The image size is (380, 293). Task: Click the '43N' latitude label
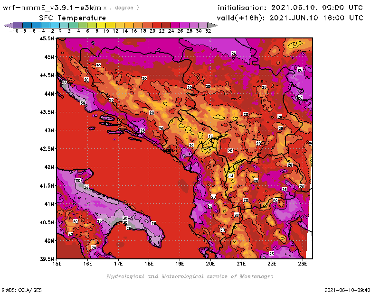pyautogui.click(x=49, y=130)
